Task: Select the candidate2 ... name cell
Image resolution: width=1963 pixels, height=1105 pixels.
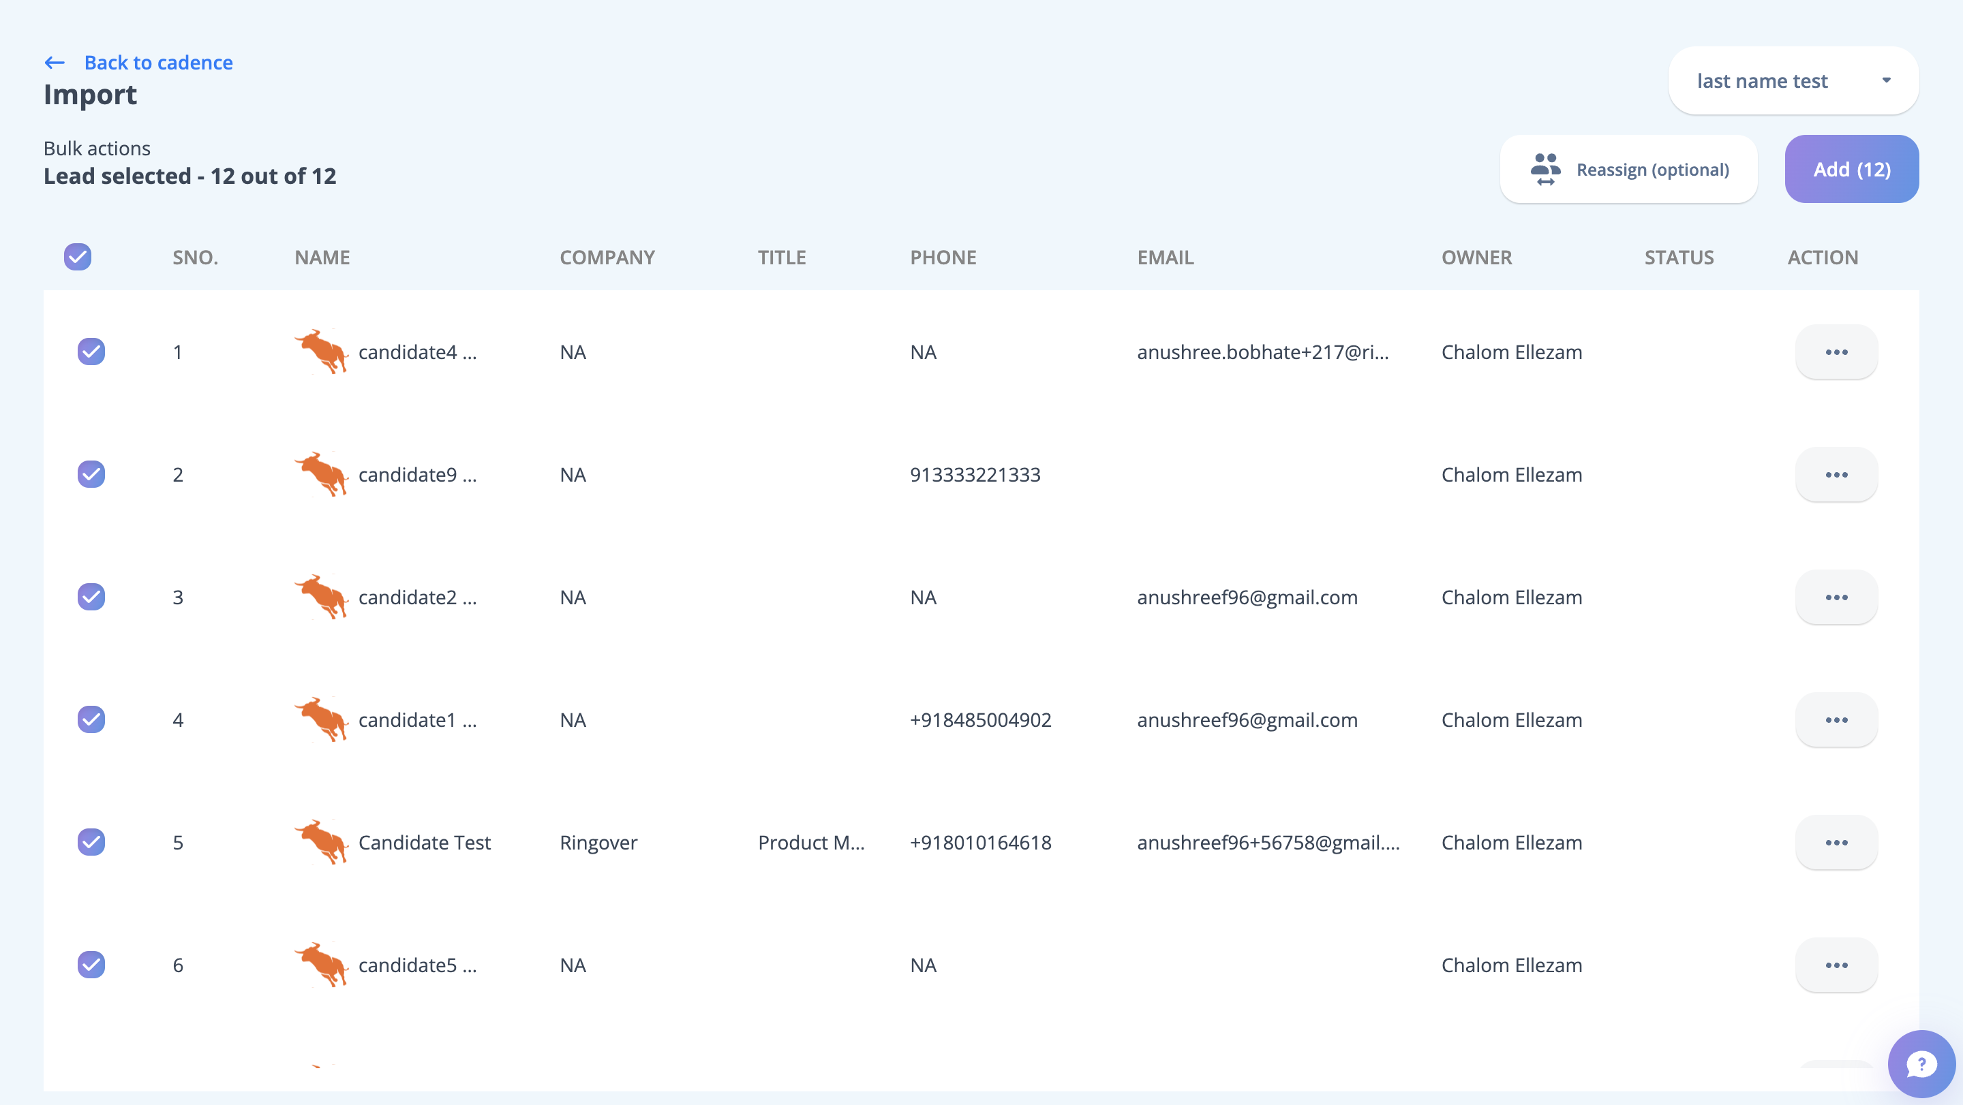Action: [x=418, y=597]
